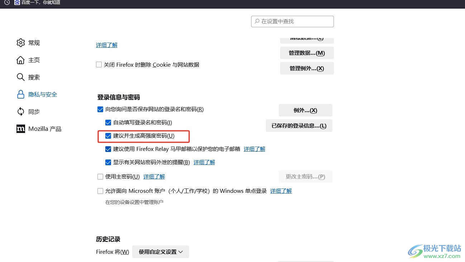This screenshot has width=465, height=262.
Task: Switch to 搜索 settings category
Action: [x=34, y=77]
